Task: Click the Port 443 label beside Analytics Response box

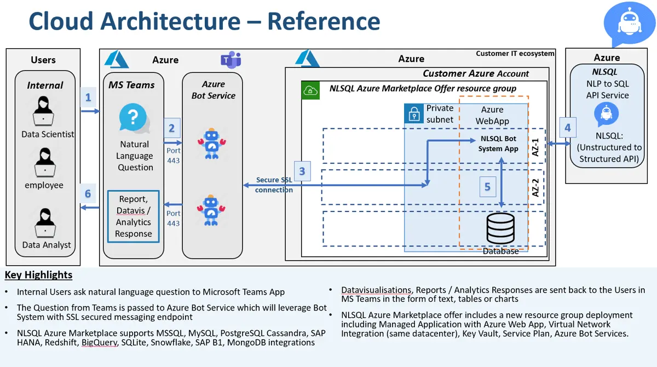Action: (x=173, y=218)
